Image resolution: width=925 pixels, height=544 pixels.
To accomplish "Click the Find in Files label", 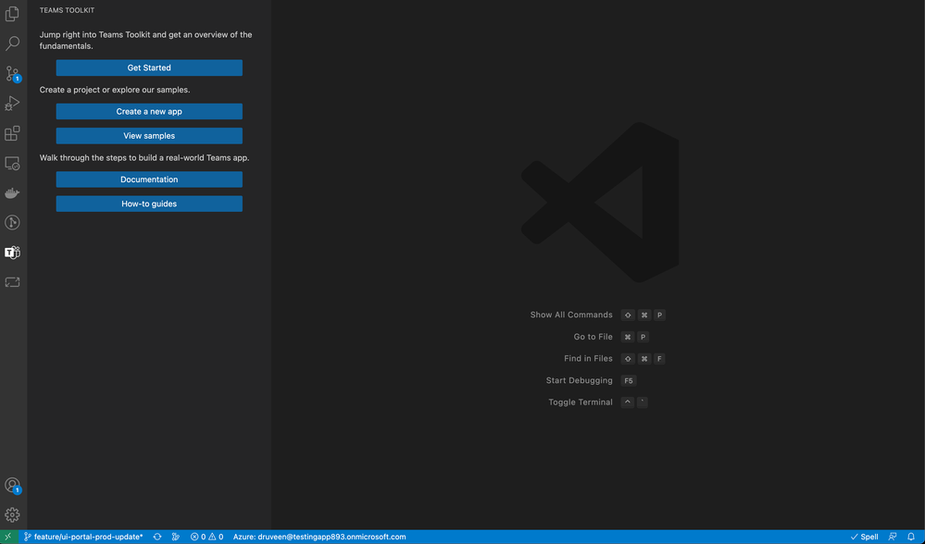I will [588, 358].
